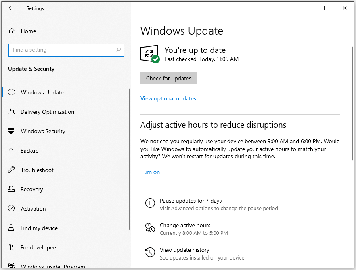The image size is (356, 270).
Task: Click the sidebar vertical scrollbar
Action: pos(130,159)
